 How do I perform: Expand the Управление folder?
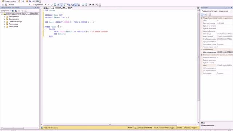point(4,27)
